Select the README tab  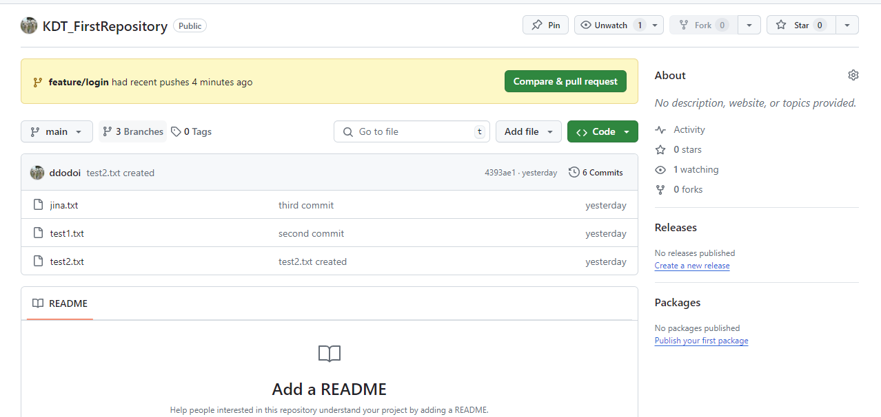(x=60, y=303)
